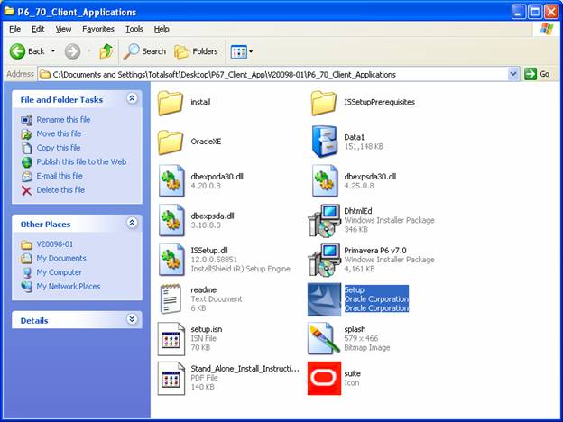Click the Delete this file link
The height and width of the screenshot is (422, 563).
(x=60, y=190)
